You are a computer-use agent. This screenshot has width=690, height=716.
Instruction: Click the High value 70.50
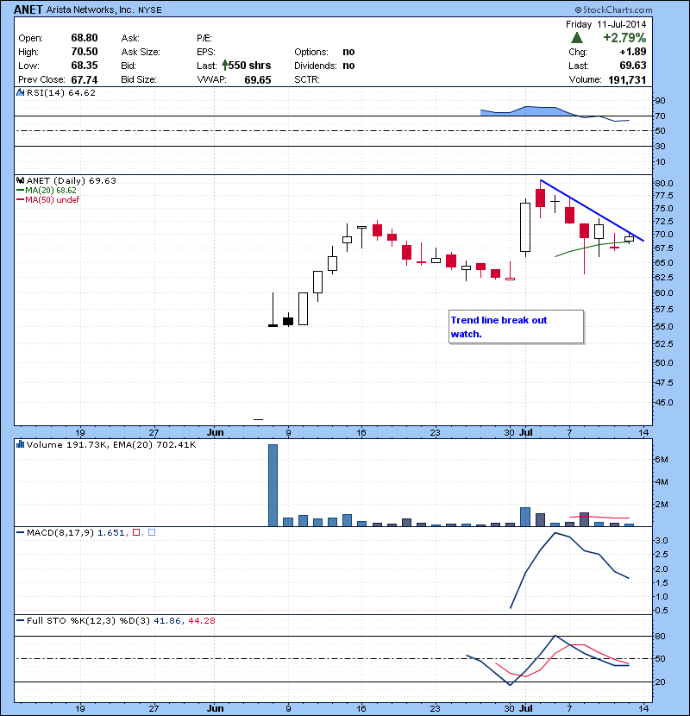(85, 52)
